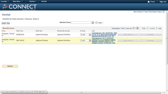
Task: Click the zoom grid popup icon
Action: (x=134, y=28)
